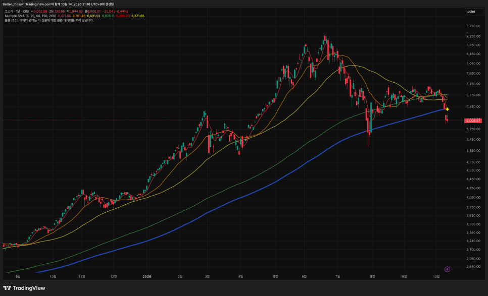
Task: Click the 9,250.00 price axis label
Action: tap(473, 36)
